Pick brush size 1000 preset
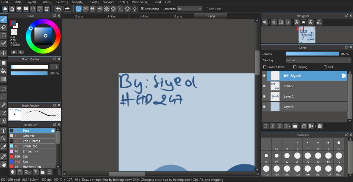The height and width of the screenshot is (182, 353). point(339,170)
